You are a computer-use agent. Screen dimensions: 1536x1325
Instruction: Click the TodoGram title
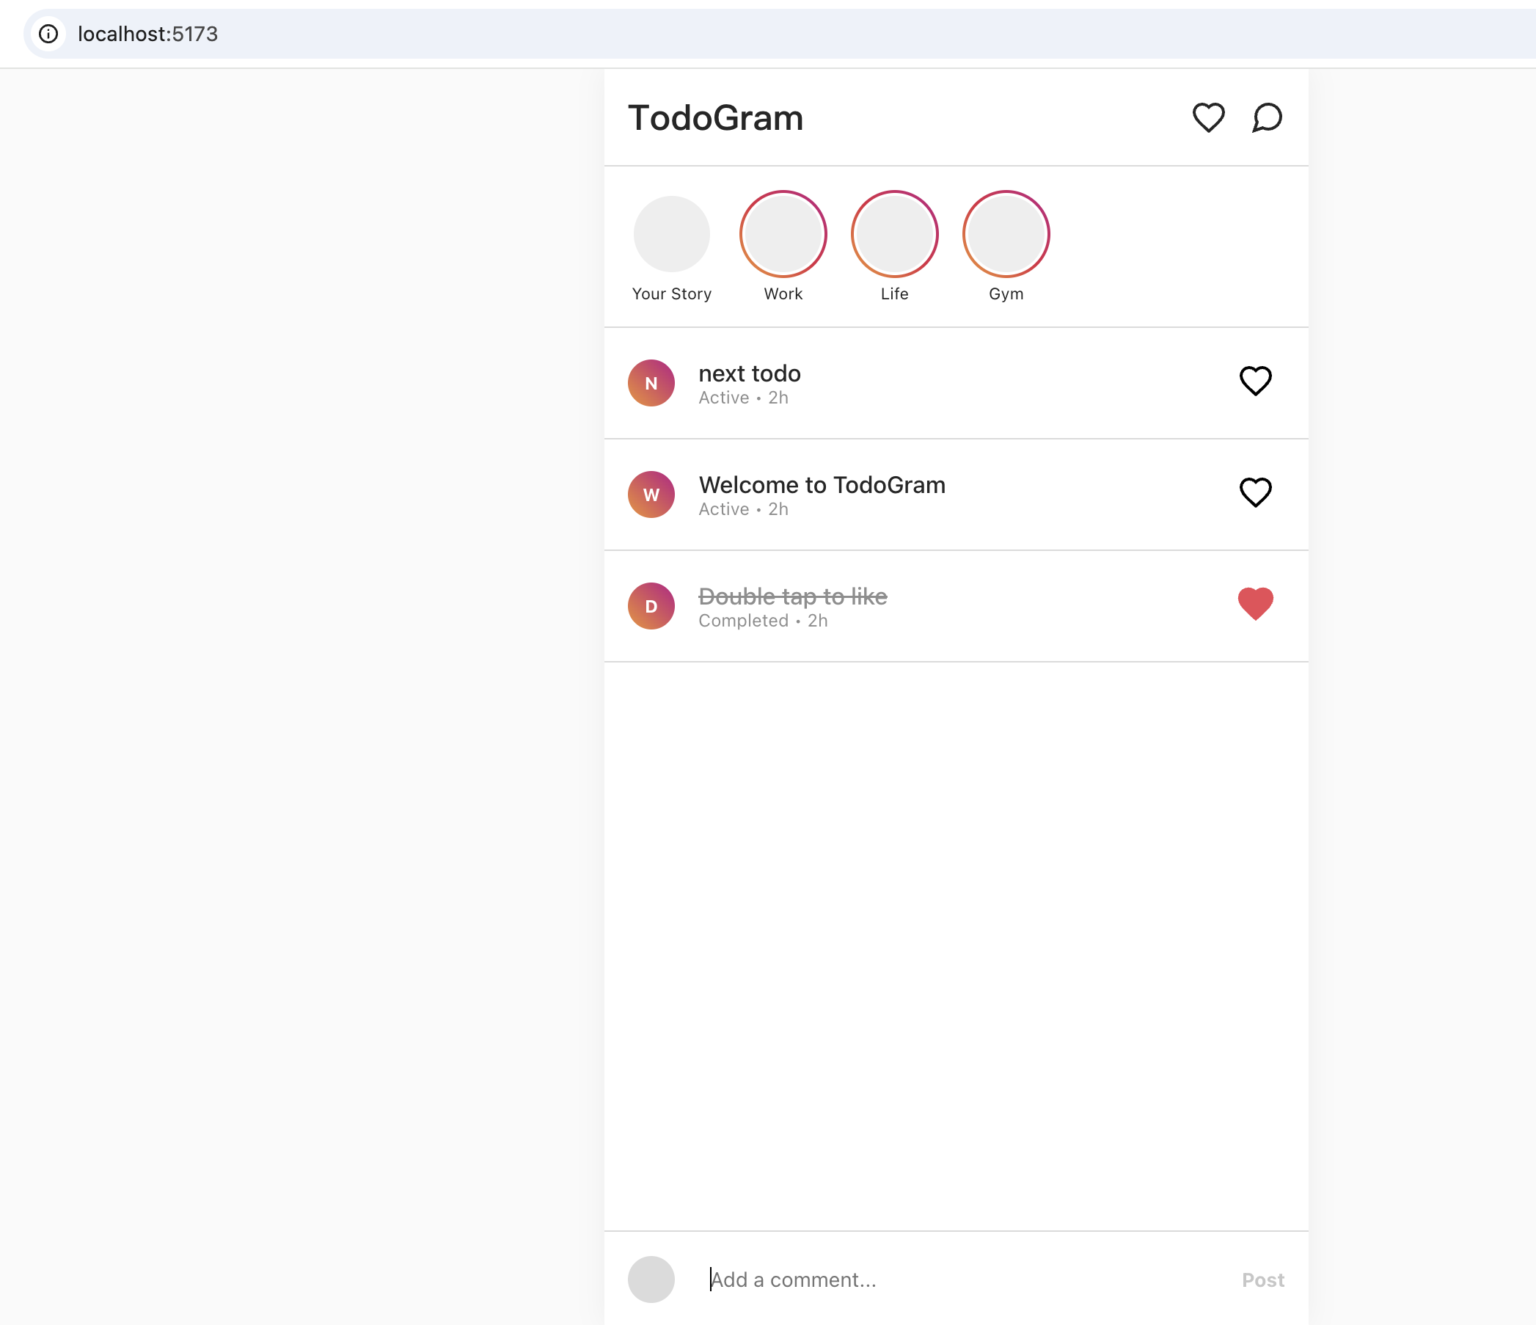[715, 118]
